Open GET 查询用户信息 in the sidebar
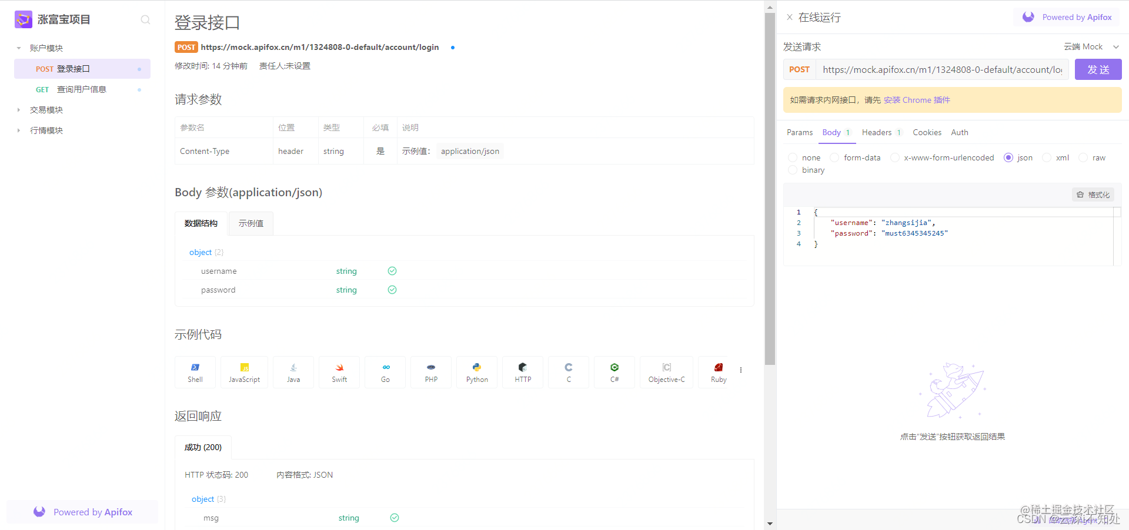This screenshot has width=1129, height=530. [x=82, y=89]
